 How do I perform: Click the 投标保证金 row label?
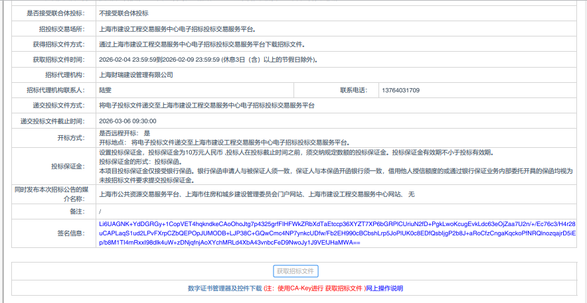(x=68, y=166)
